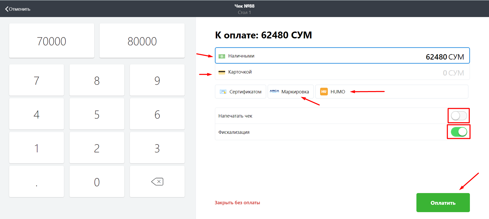Click the ARCA logo icon

[274, 91]
